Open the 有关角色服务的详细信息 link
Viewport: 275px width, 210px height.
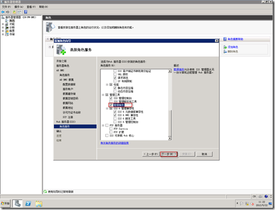pos(115,143)
